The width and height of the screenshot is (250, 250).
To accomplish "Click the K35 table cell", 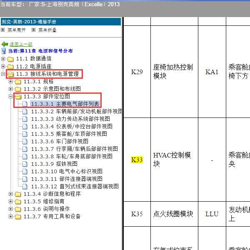I will tap(137, 214).
